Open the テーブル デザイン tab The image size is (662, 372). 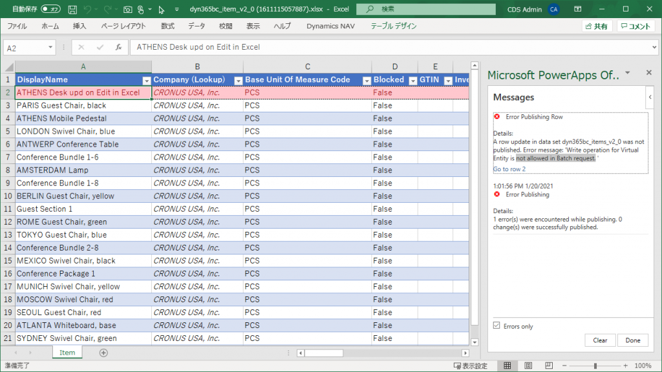(x=394, y=26)
